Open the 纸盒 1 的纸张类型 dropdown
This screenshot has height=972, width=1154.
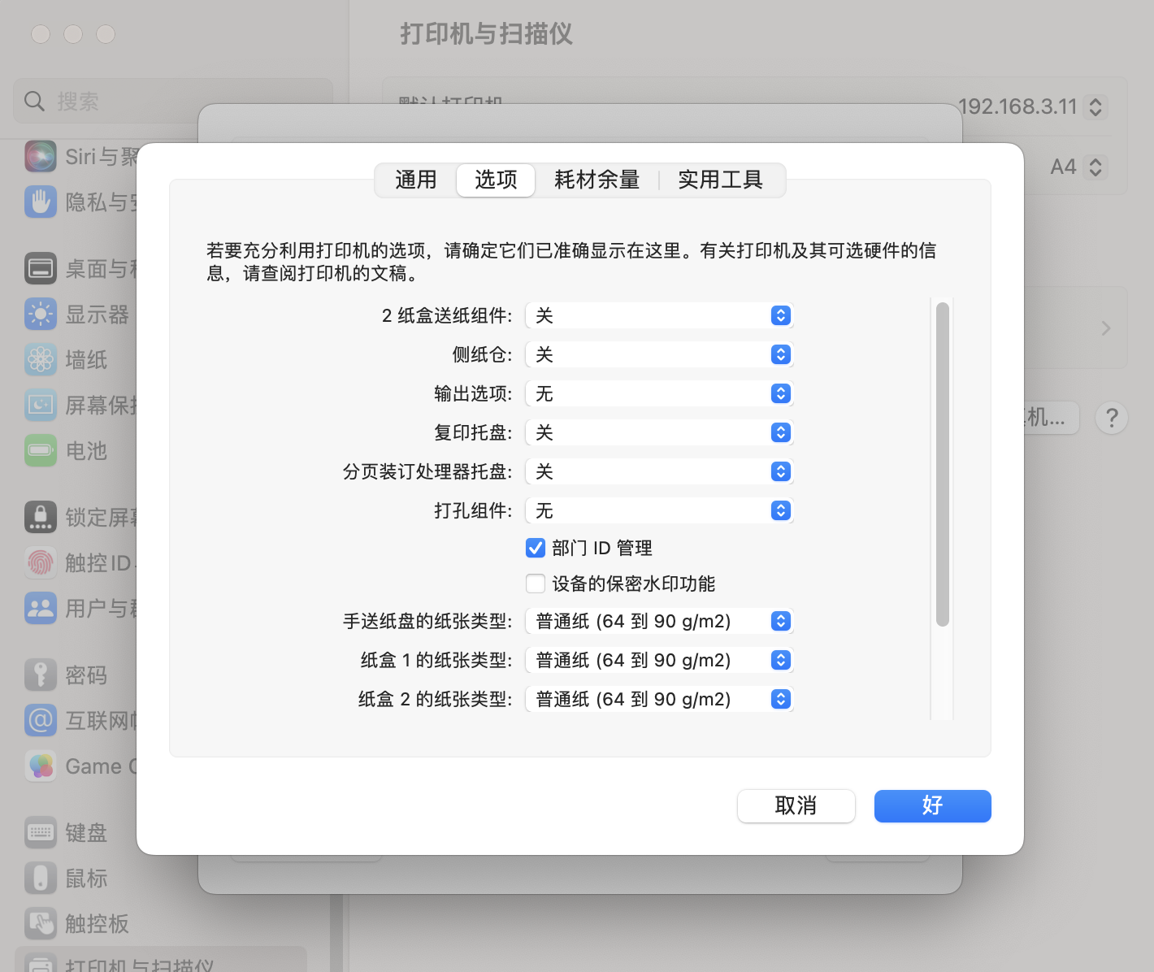[659, 660]
